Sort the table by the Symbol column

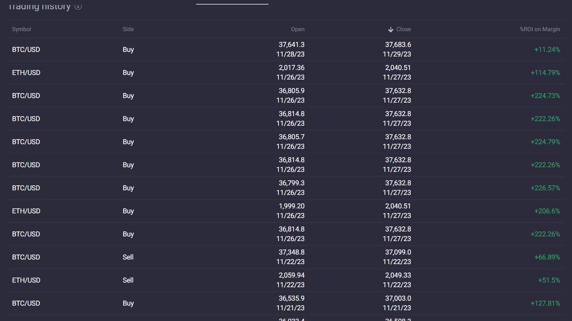coord(21,29)
